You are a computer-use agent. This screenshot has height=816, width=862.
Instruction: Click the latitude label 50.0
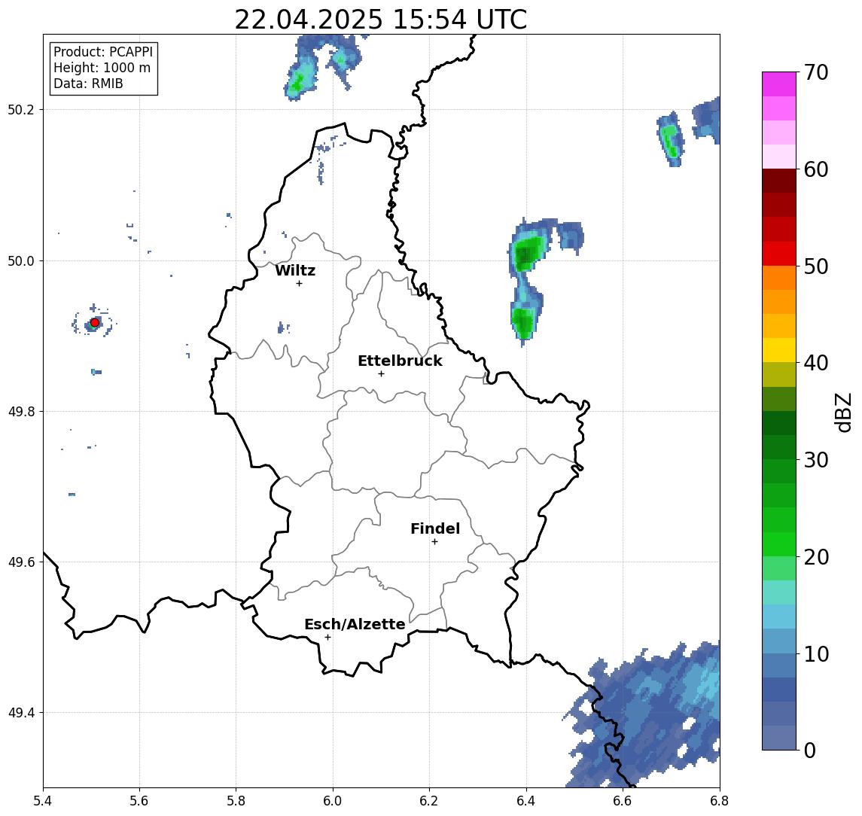[x=21, y=260]
